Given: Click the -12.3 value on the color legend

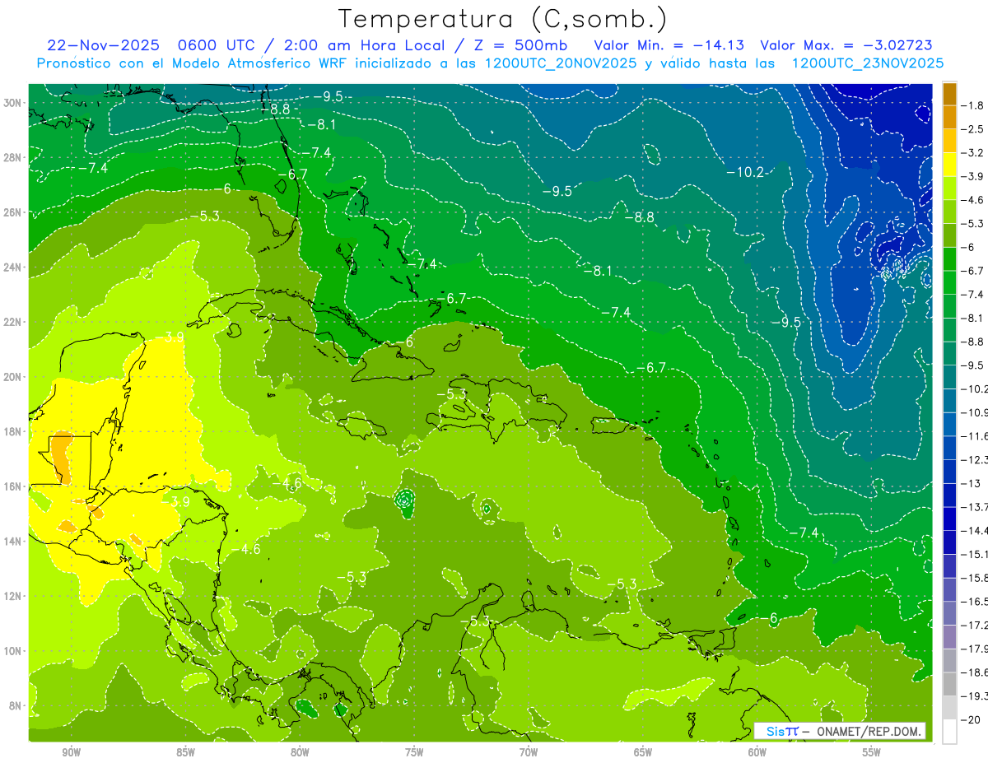Looking at the screenshot, I should 974,460.
